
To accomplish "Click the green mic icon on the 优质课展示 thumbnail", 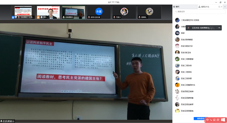I will point(64,17).
